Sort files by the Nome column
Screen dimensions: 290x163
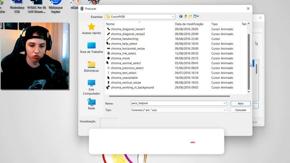point(110,24)
